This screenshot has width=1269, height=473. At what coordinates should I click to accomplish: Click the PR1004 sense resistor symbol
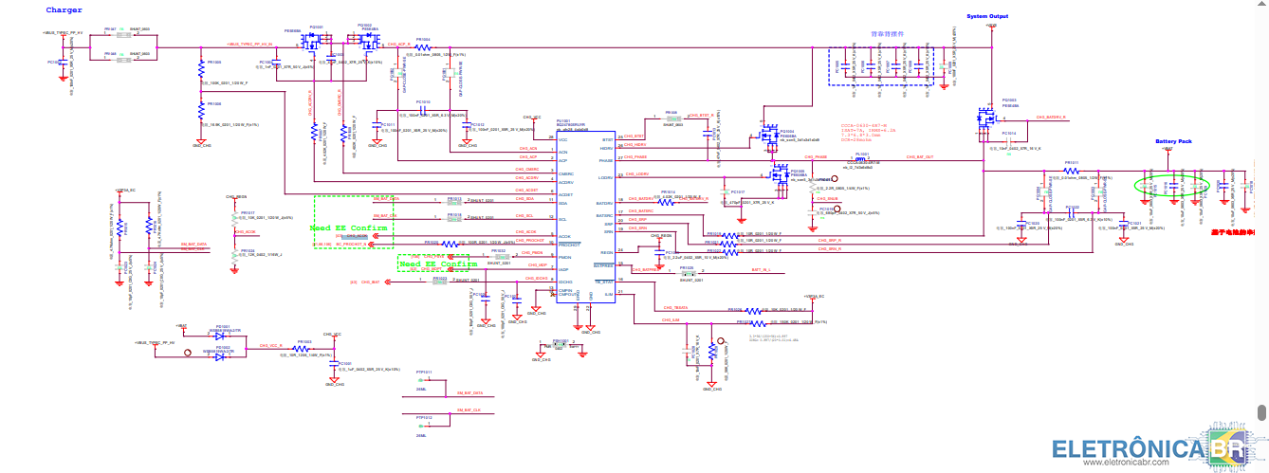(422, 46)
